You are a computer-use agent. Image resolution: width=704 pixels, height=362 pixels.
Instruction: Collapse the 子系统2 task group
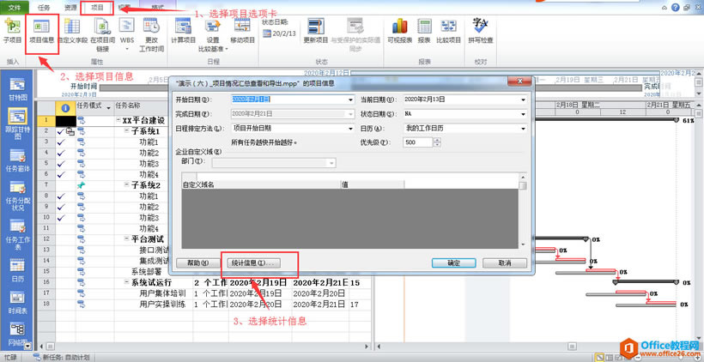127,185
